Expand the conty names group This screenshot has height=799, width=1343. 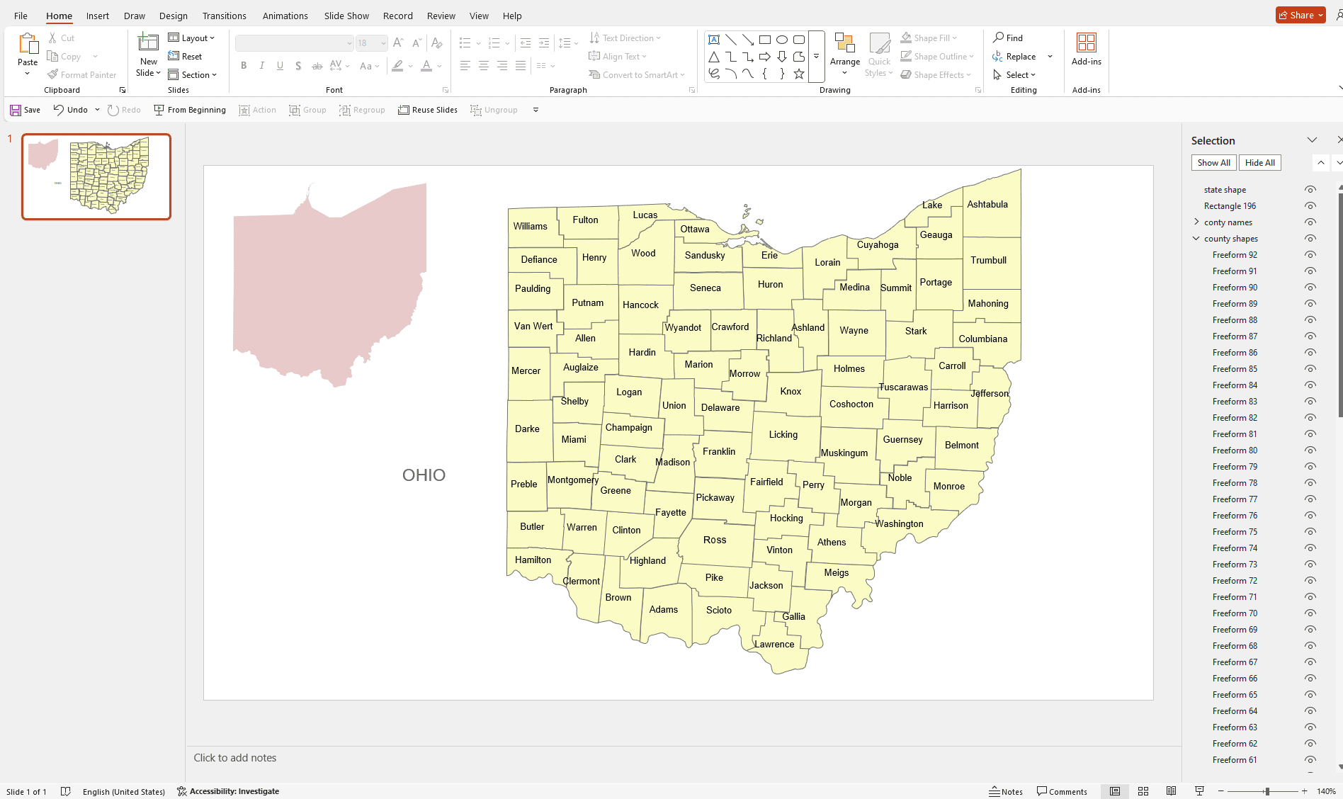[x=1197, y=222]
